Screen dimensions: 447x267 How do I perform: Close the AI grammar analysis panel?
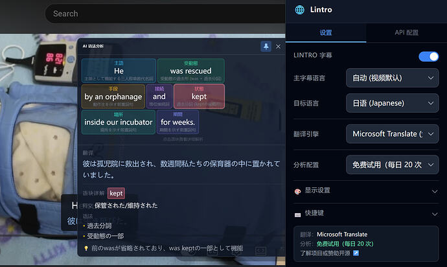coord(278,47)
